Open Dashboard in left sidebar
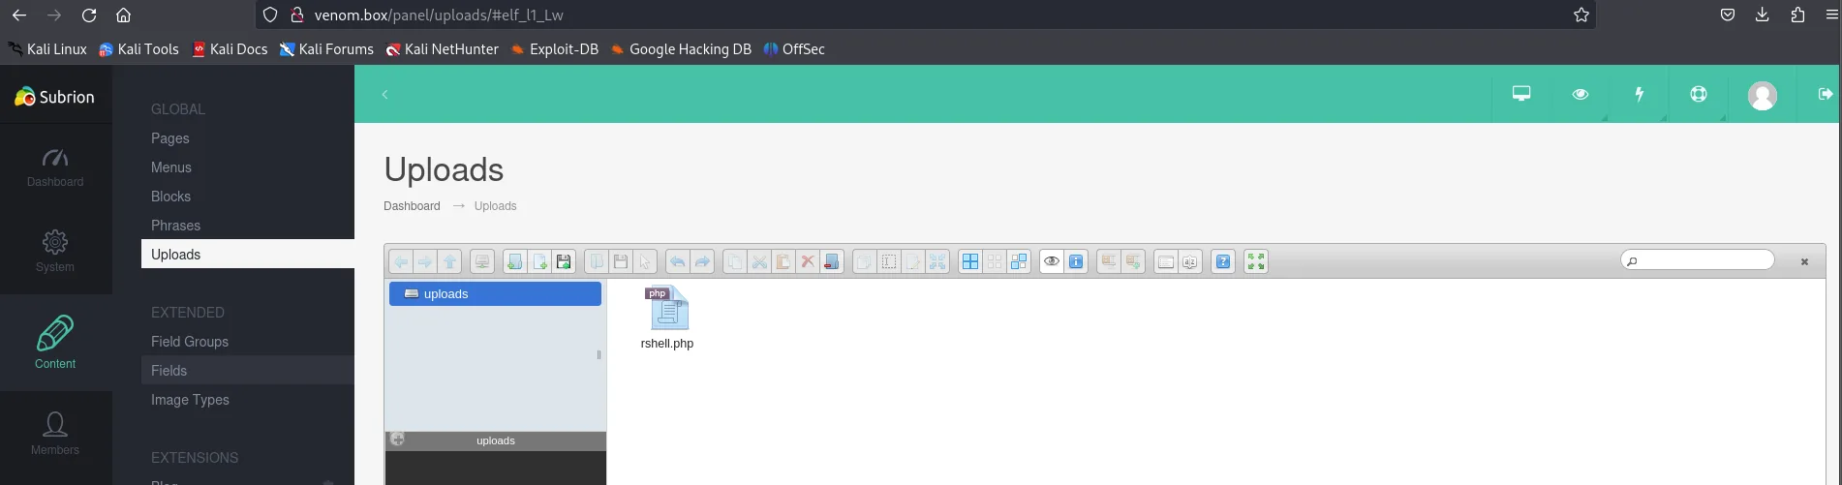This screenshot has width=1842, height=485. click(x=55, y=167)
